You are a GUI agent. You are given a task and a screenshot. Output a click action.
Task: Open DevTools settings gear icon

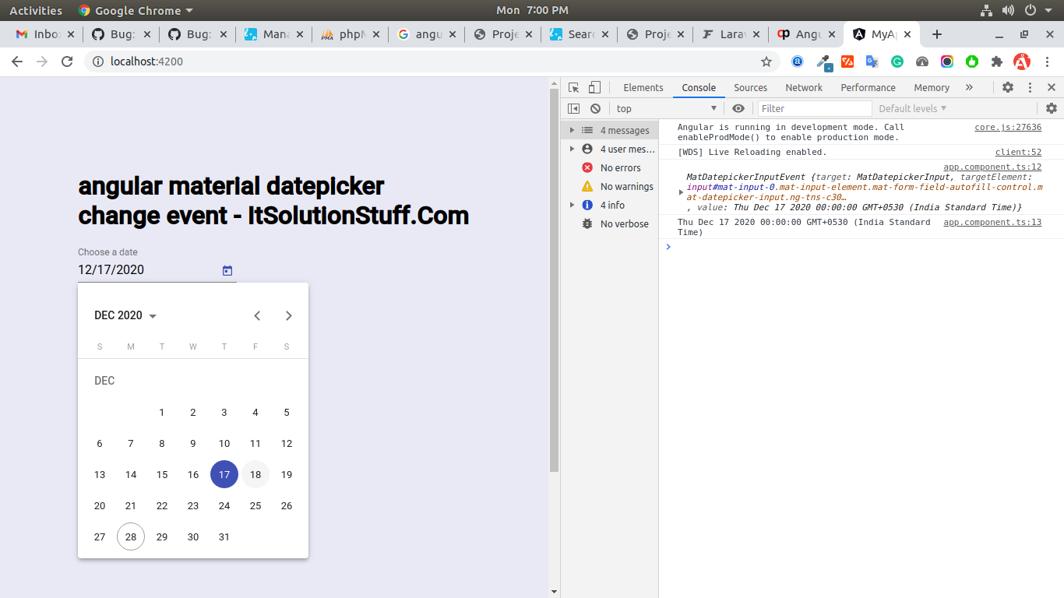[1007, 88]
